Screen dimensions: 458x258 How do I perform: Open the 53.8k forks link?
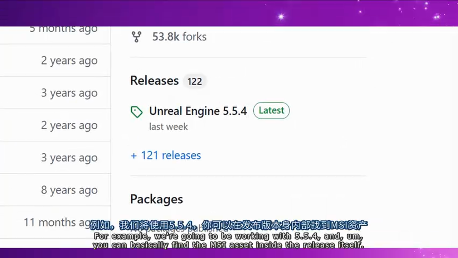click(x=179, y=37)
